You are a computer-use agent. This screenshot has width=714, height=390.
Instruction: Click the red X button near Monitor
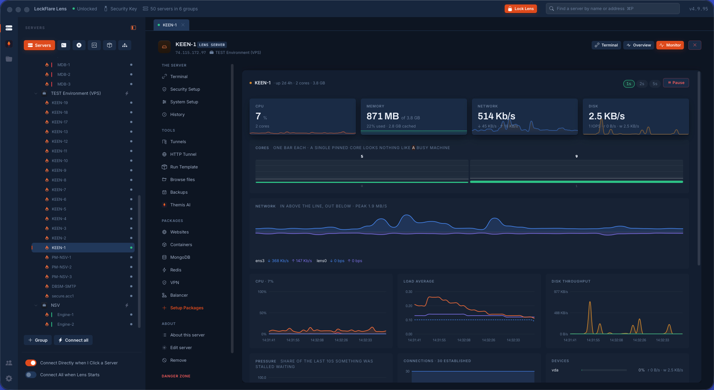(x=695, y=45)
